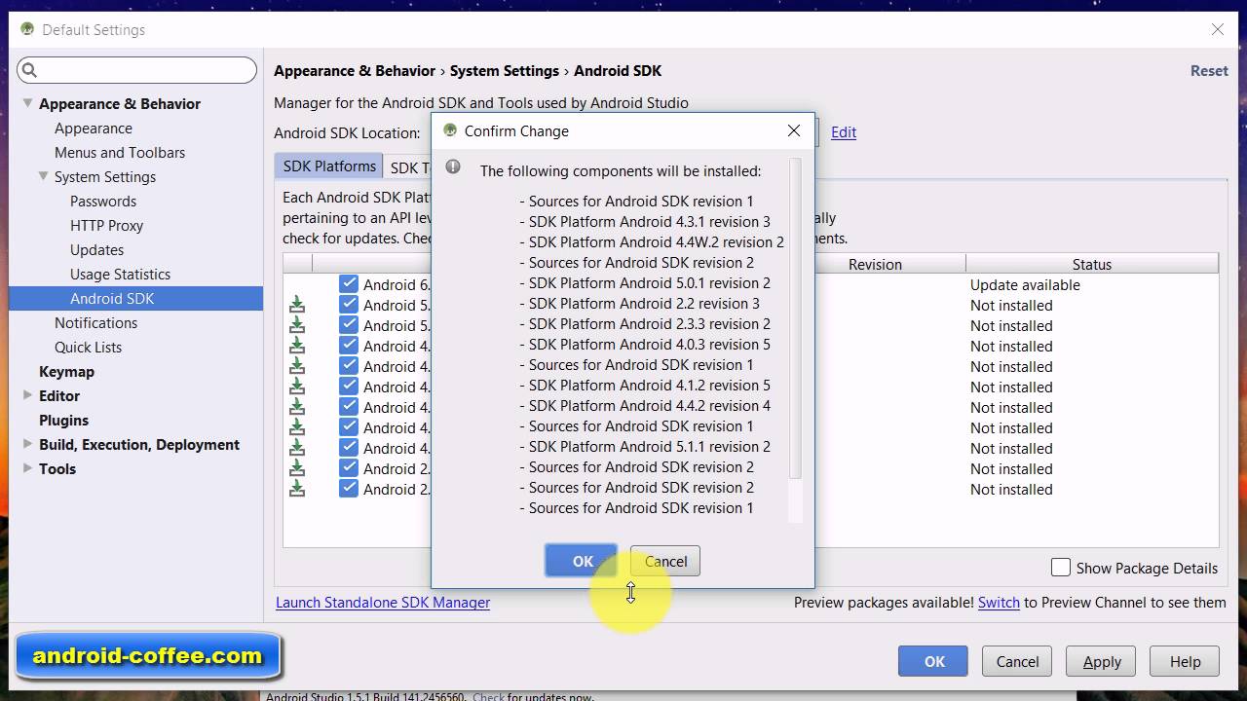Click the Apply button
The height and width of the screenshot is (701, 1247).
pyautogui.click(x=1102, y=661)
